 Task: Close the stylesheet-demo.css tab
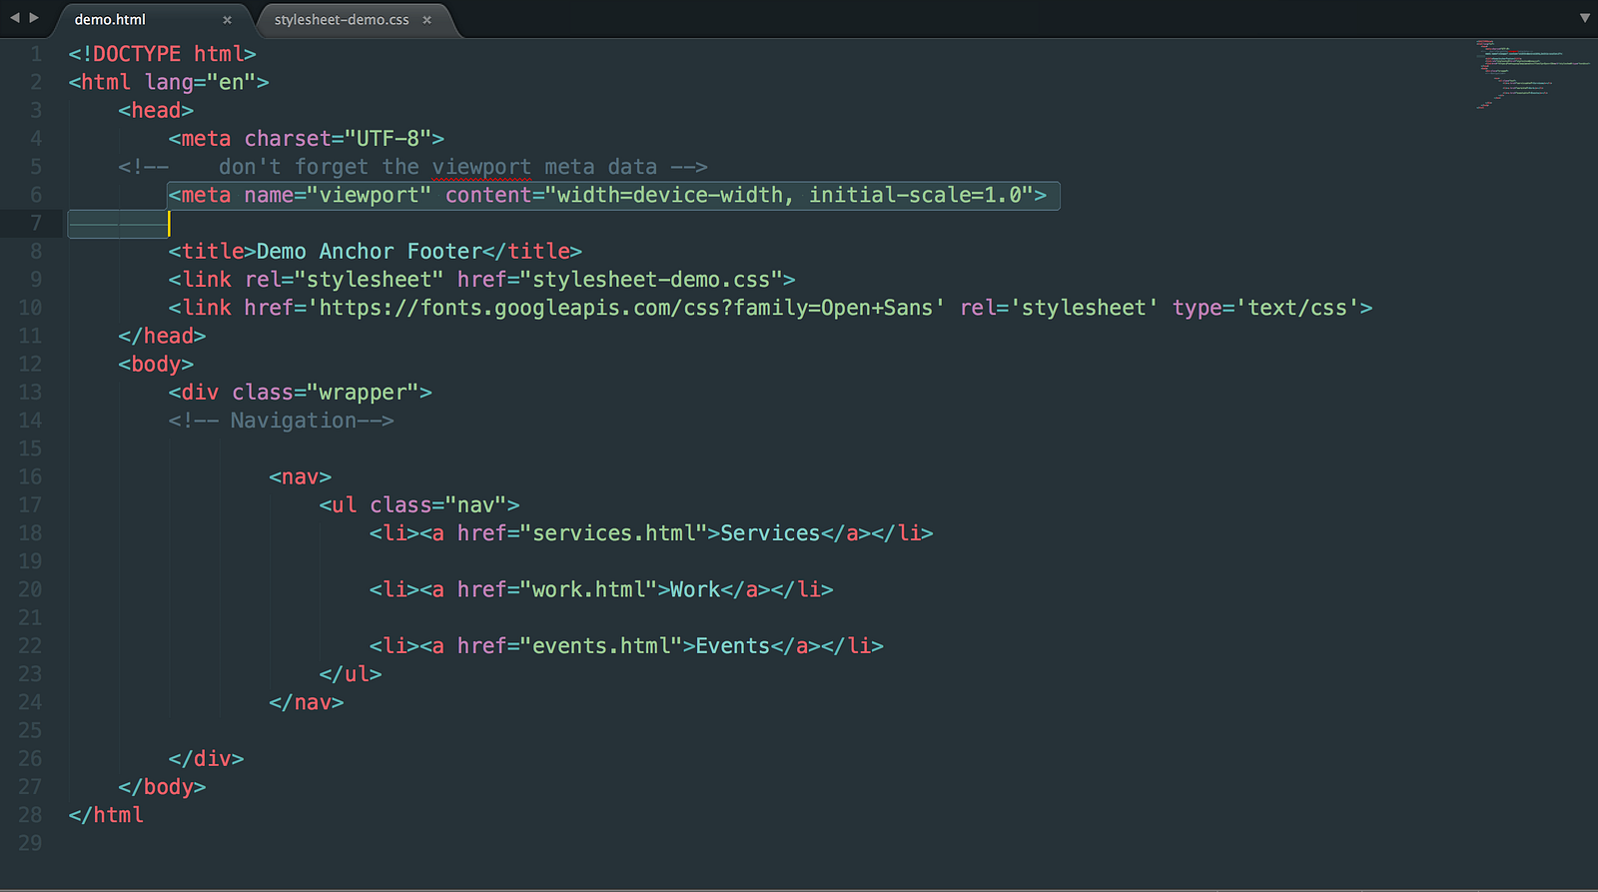(426, 20)
